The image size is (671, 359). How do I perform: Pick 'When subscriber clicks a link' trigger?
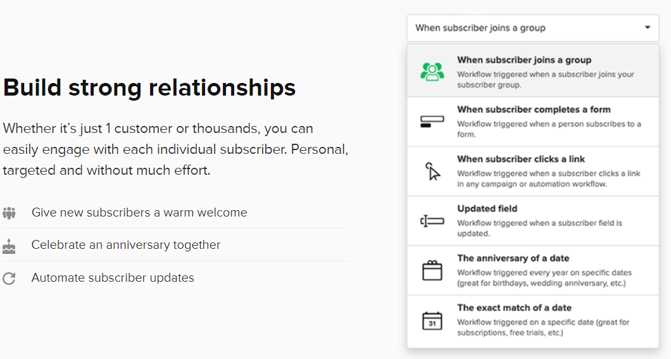click(x=533, y=172)
